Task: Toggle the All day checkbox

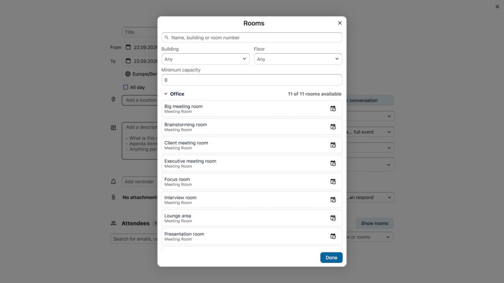Action: [x=126, y=87]
